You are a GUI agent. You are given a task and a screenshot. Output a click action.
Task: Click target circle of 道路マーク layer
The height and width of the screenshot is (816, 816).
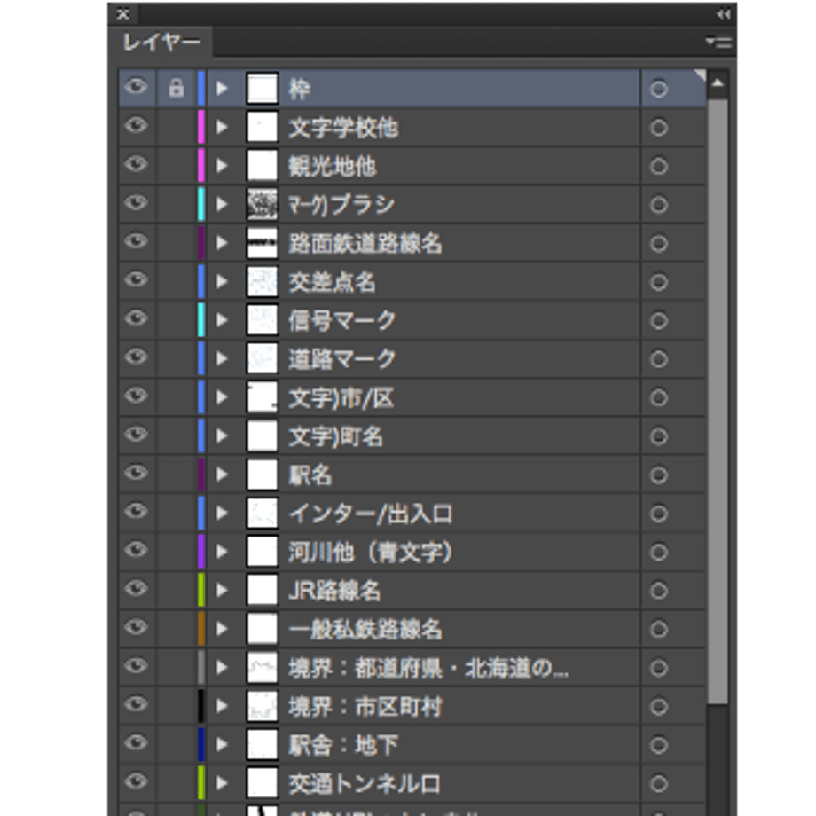coord(659,359)
